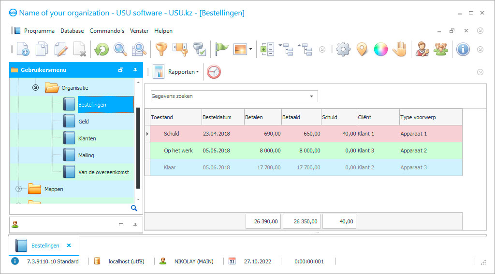Click the green Refresh arrow icon
This screenshot has width=495, height=274.
[x=102, y=49]
